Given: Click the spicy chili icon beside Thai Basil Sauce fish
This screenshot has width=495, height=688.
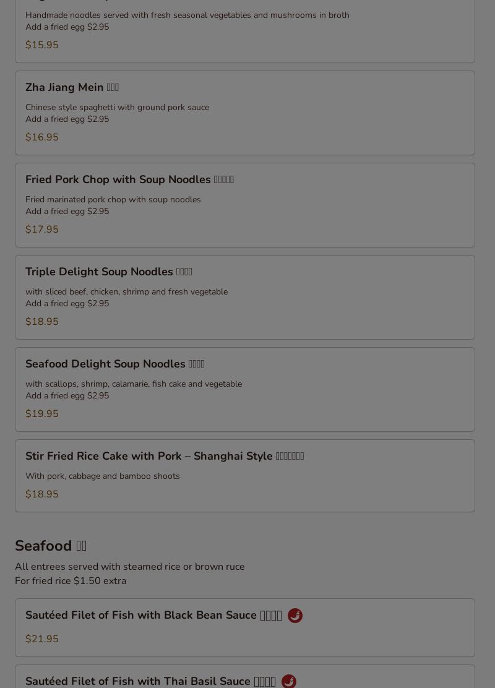Looking at the screenshot, I should (289, 681).
